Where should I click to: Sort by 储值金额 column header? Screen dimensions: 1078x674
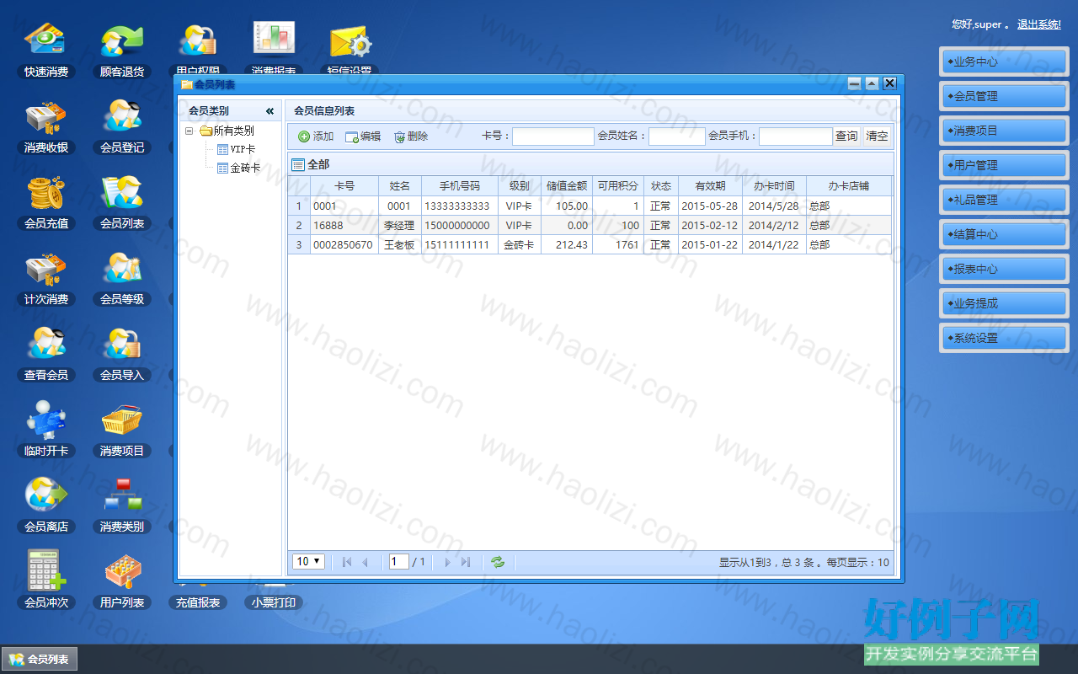[567, 186]
